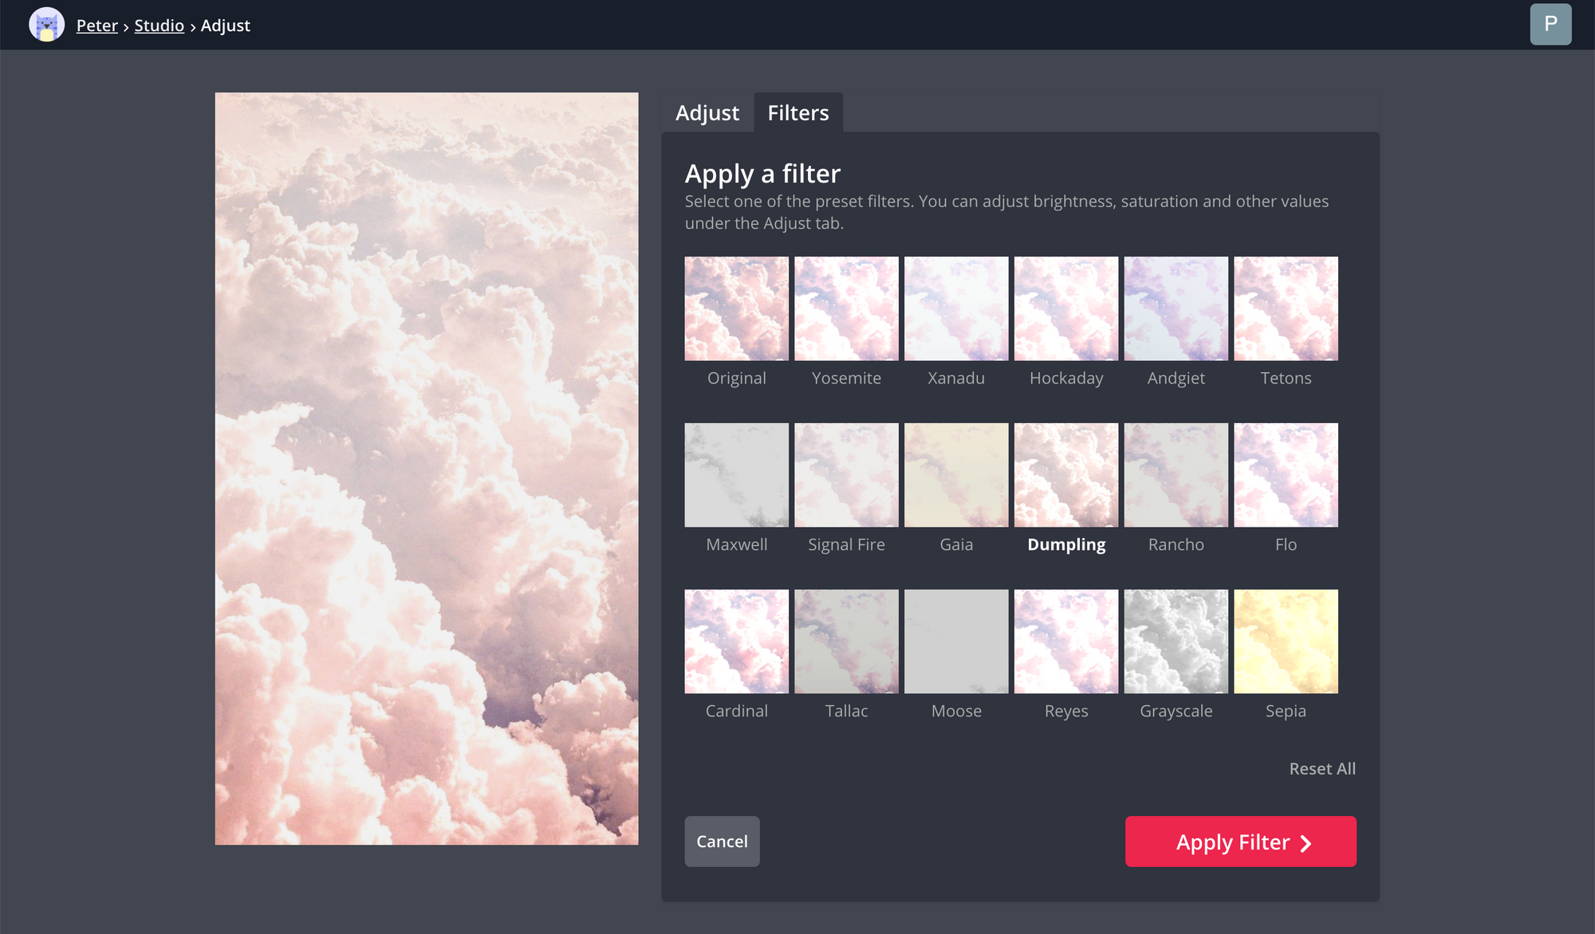This screenshot has height=934, width=1595.
Task: Select the Tetons preset
Action: [1286, 308]
